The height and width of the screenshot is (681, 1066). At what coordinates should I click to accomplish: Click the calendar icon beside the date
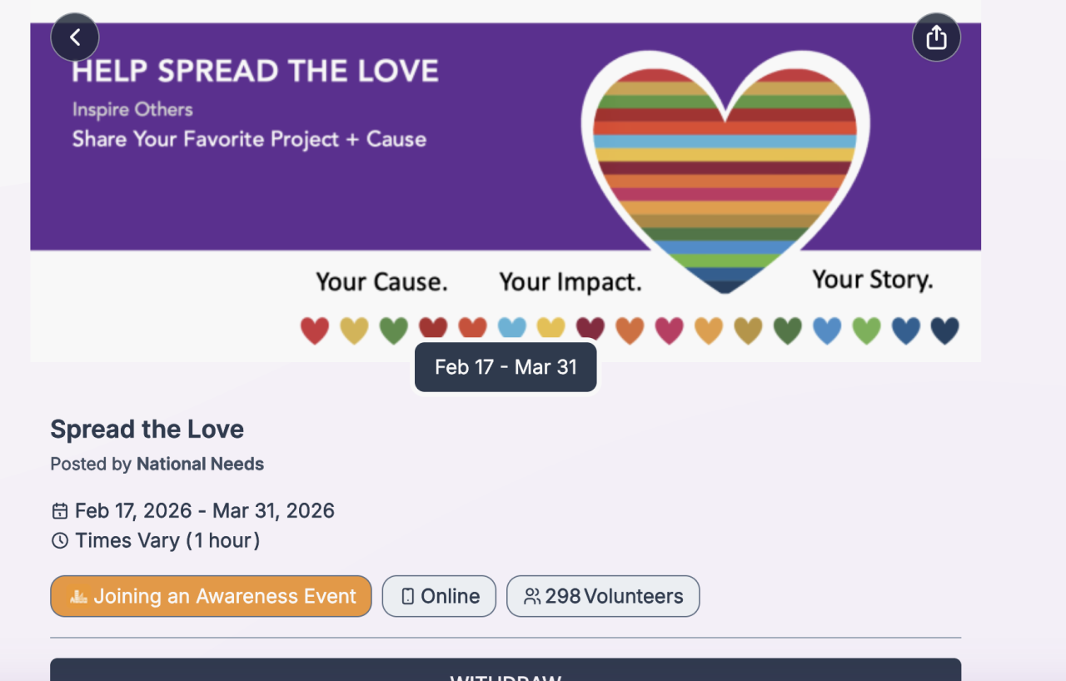coord(60,511)
